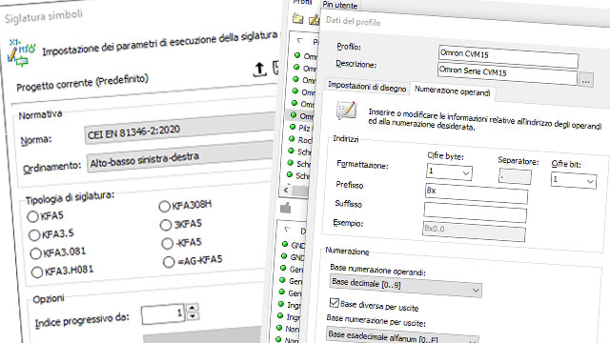The height and width of the screenshot is (343, 610).
Task: Select the 3KFA5 labeling type
Action: click(x=166, y=225)
